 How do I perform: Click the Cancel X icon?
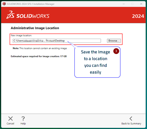[10, 119]
